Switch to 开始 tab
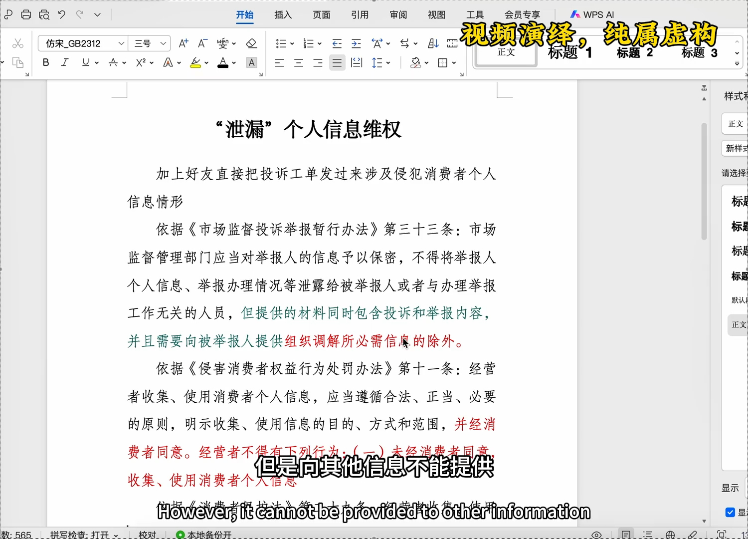The width and height of the screenshot is (748, 539). tap(245, 15)
